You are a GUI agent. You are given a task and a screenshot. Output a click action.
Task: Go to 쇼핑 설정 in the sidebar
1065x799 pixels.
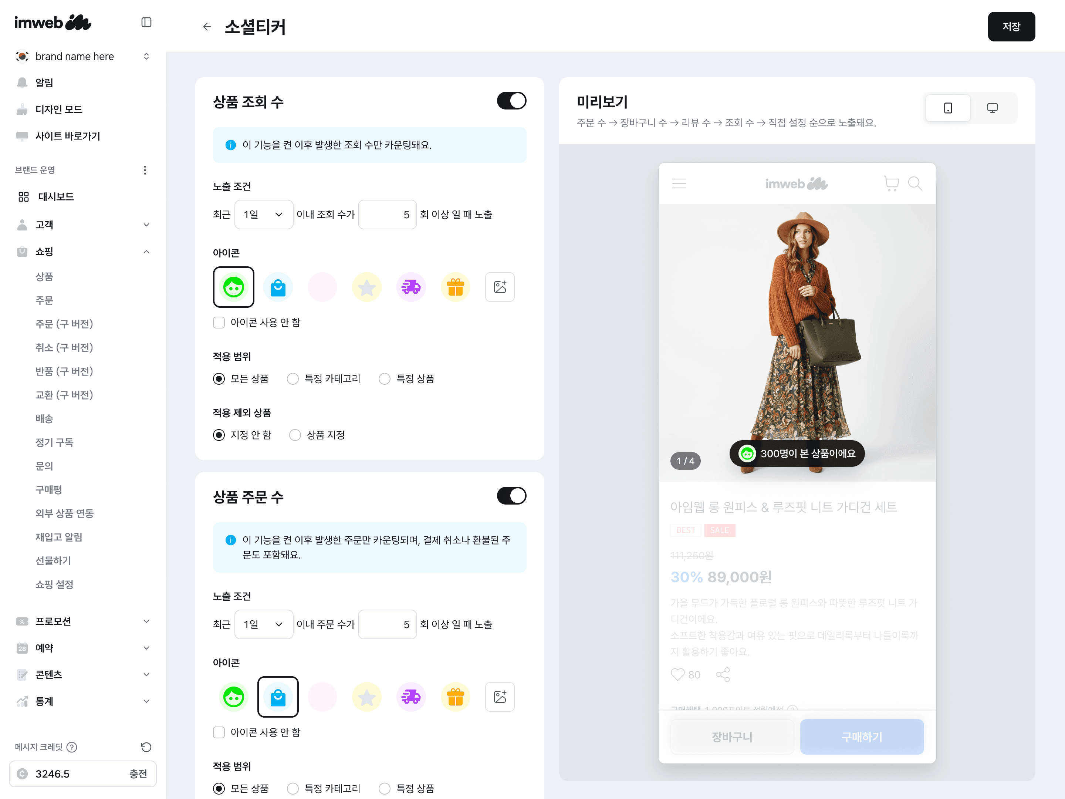pyautogui.click(x=54, y=584)
